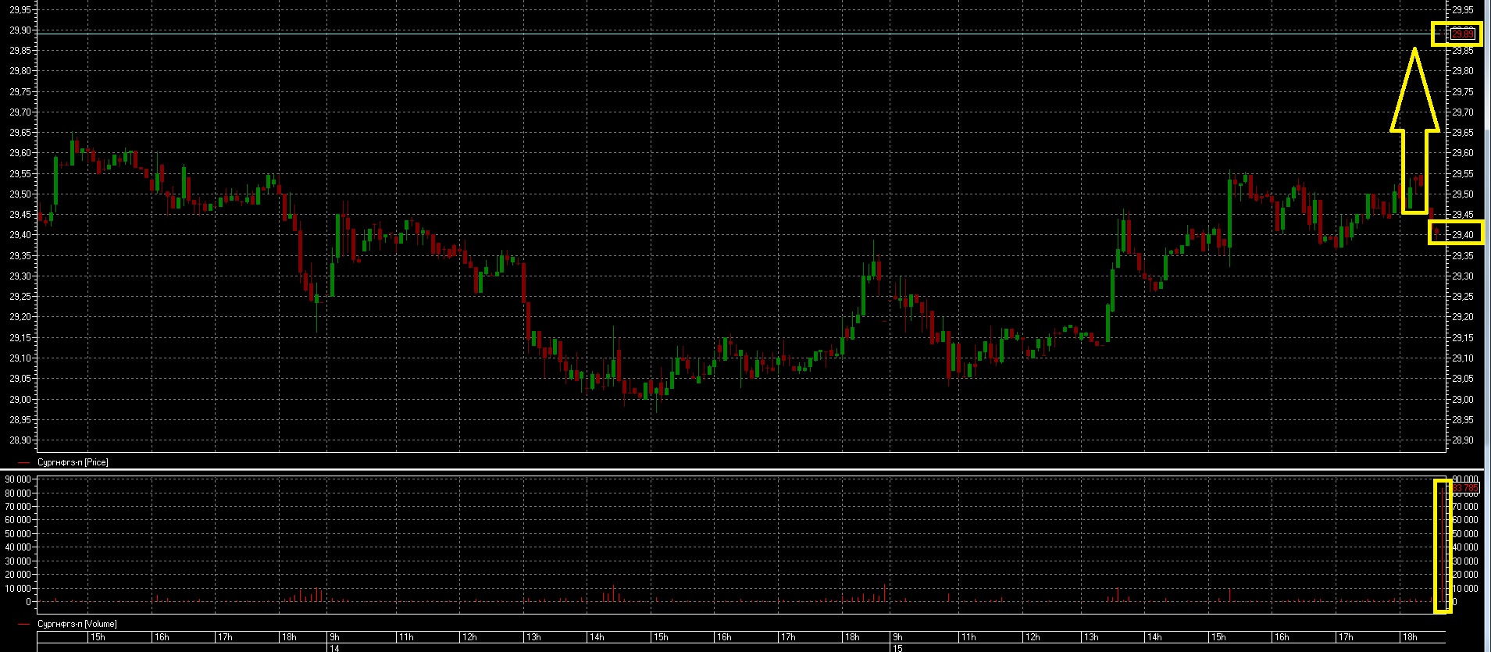Click 50 000 on the left volume axis
This screenshot has width=1491, height=652.
tap(19, 534)
